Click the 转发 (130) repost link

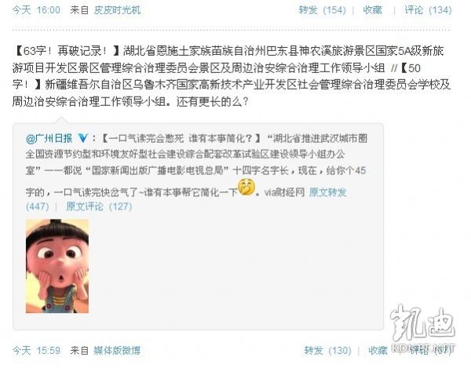327,350
